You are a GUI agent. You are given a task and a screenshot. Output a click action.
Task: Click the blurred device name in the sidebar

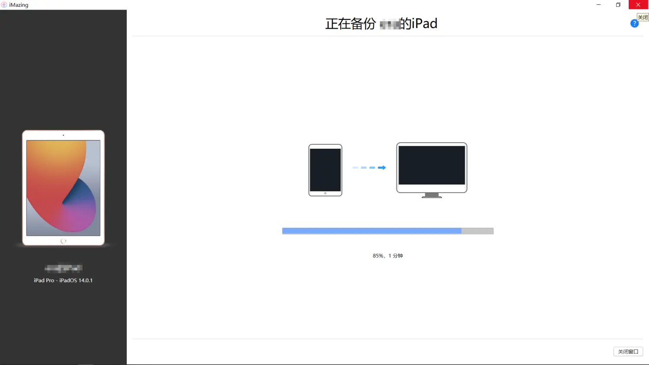click(x=63, y=268)
